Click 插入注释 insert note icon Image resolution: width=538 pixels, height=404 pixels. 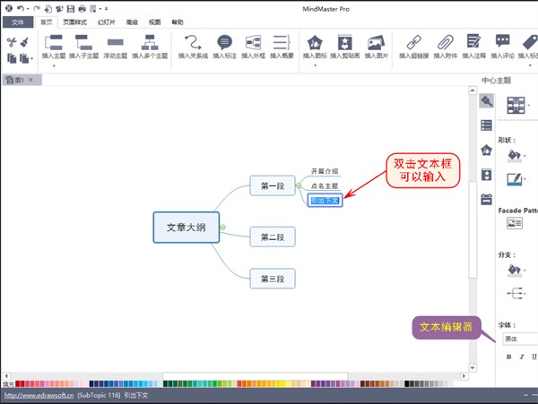tap(473, 42)
